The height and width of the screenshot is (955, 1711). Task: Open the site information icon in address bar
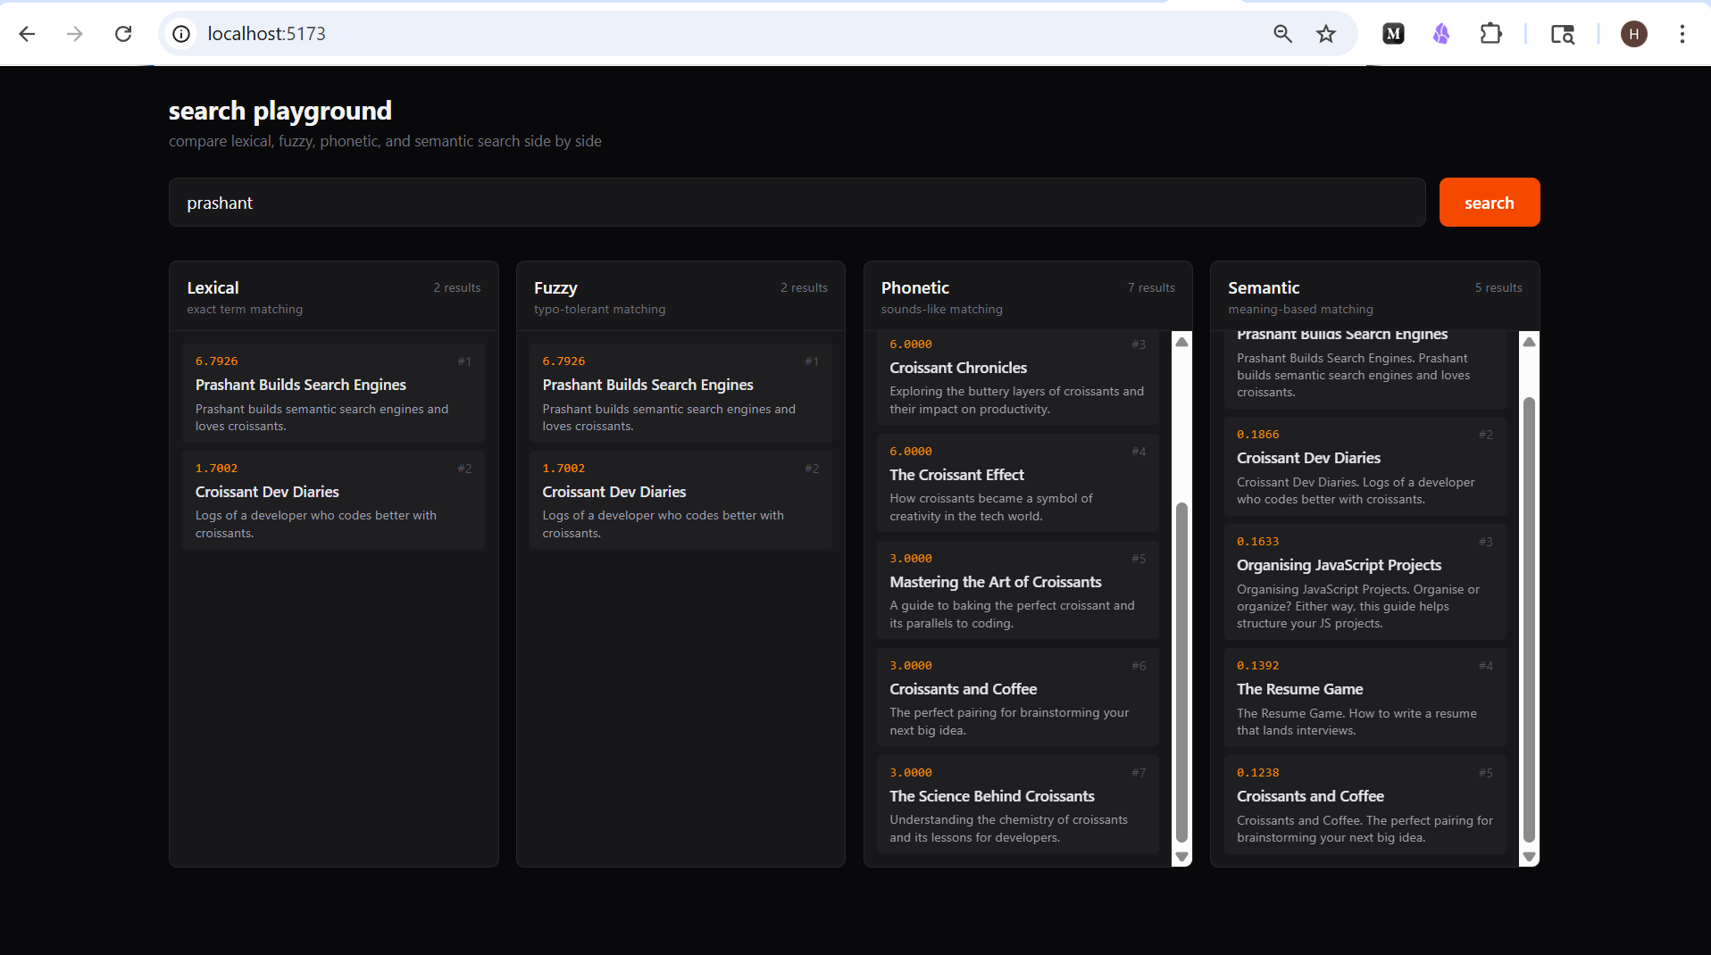[181, 34]
